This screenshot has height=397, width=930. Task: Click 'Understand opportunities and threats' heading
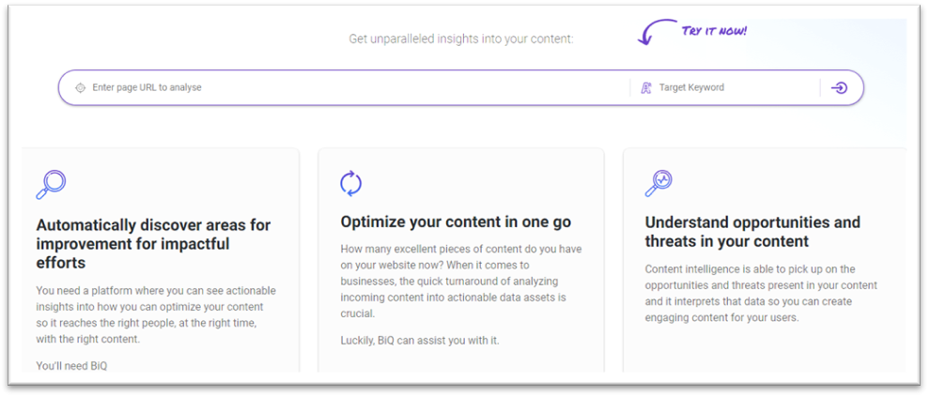752,232
